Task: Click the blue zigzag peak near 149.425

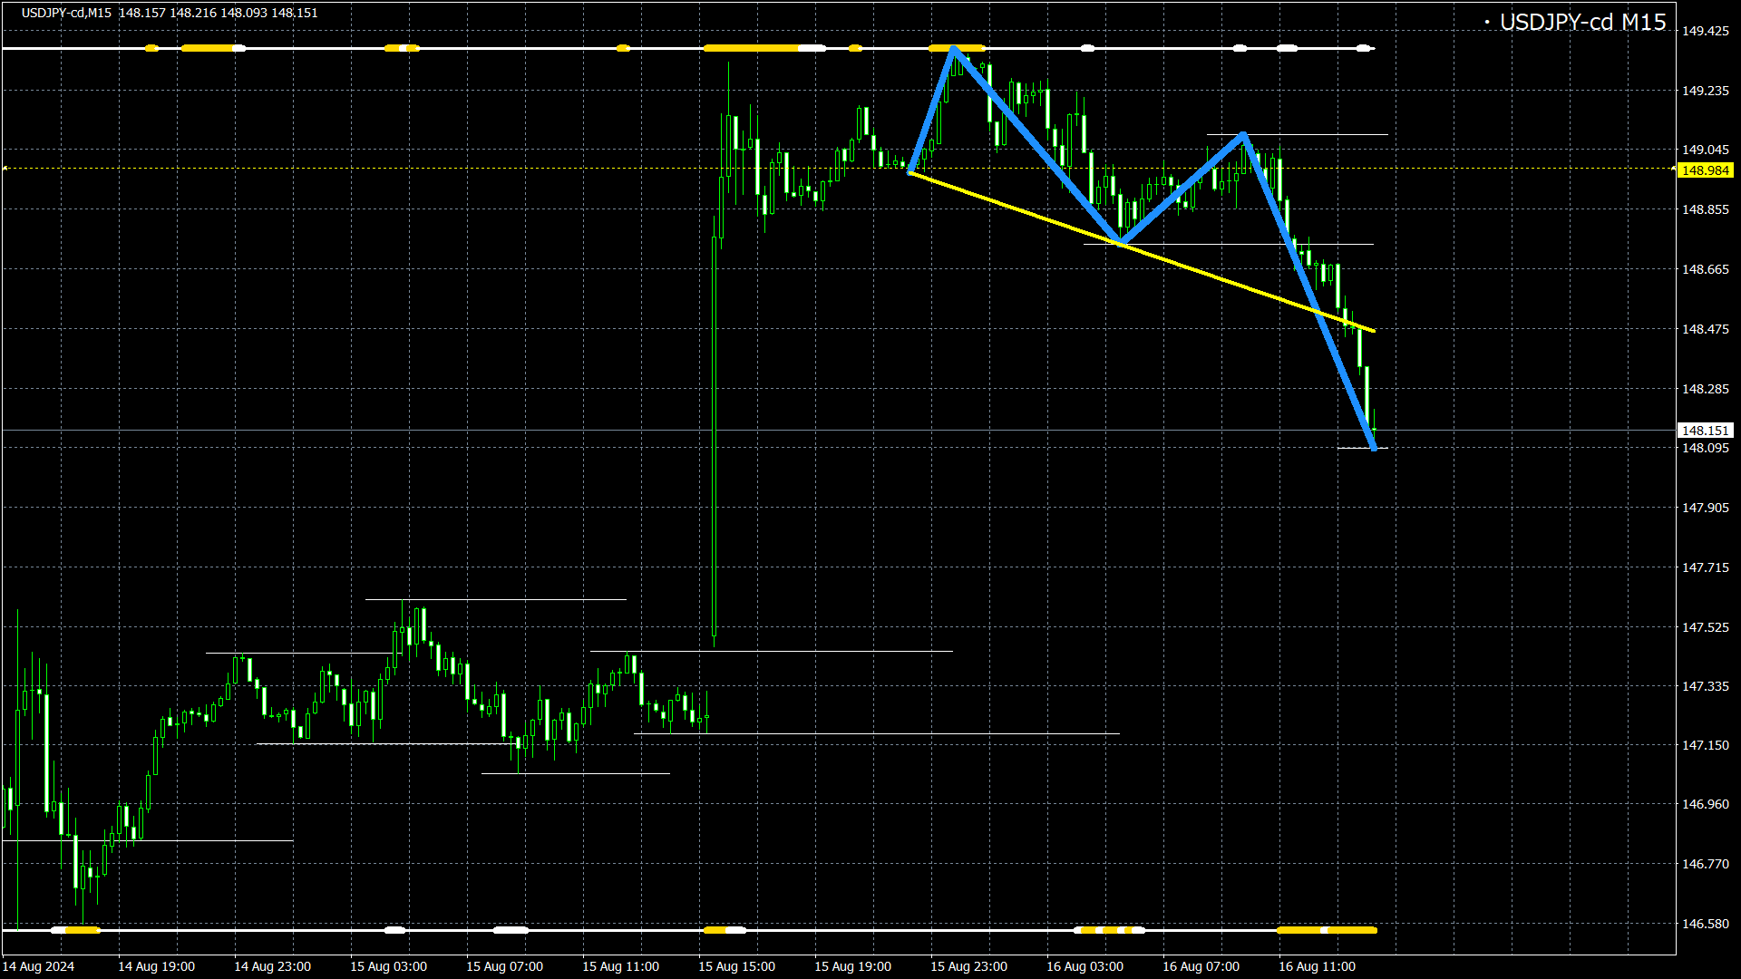Action: click(x=953, y=49)
